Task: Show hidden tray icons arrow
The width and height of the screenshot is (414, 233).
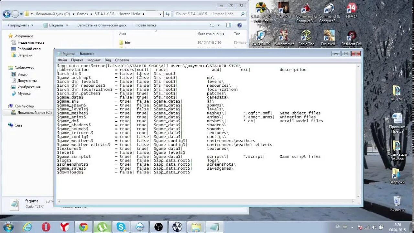Action: coord(352,227)
